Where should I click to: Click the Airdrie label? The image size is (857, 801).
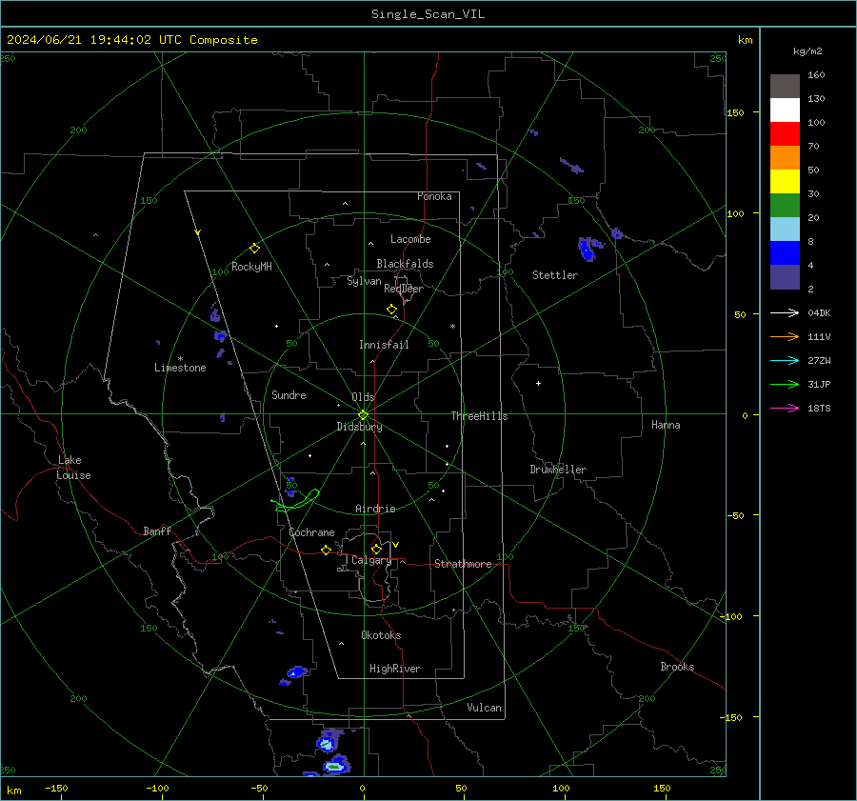coord(375,509)
